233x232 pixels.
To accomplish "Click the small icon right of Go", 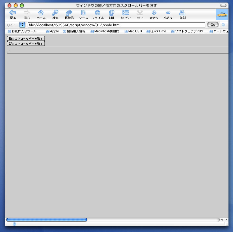I will click(x=223, y=25).
